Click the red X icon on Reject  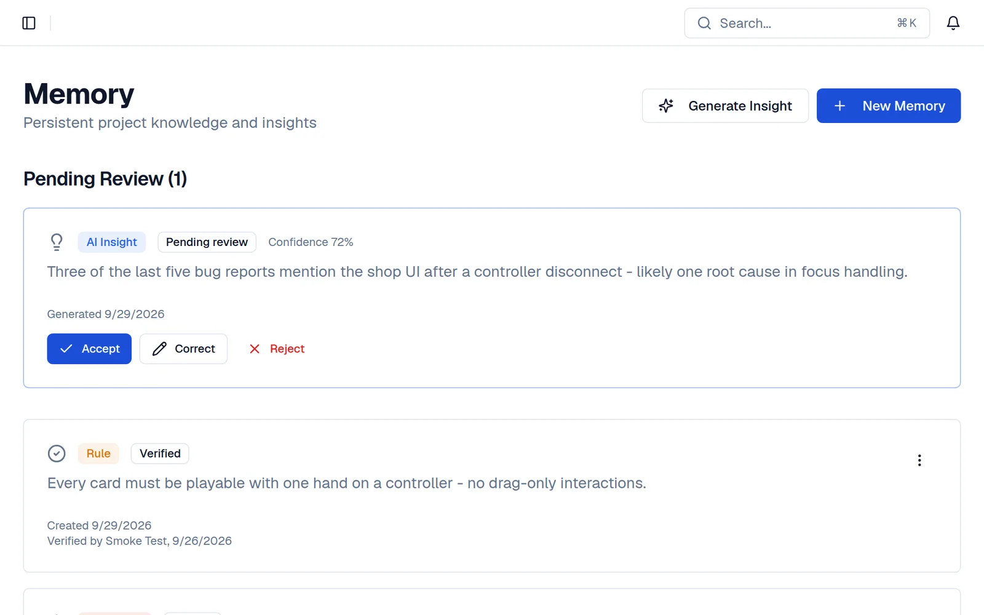click(x=255, y=349)
